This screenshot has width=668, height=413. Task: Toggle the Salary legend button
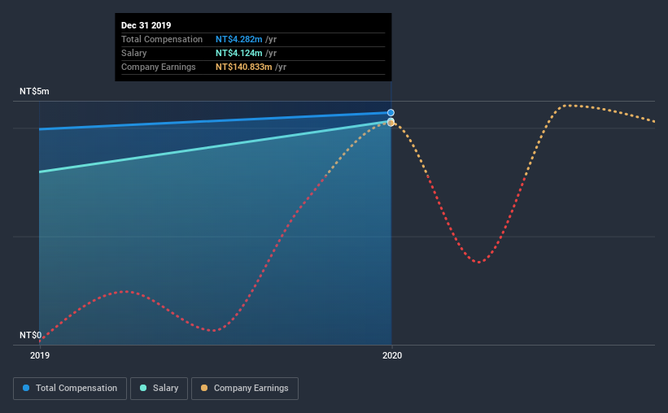coord(159,389)
